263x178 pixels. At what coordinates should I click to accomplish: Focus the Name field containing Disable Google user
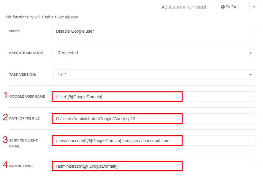pyautogui.click(x=153, y=31)
